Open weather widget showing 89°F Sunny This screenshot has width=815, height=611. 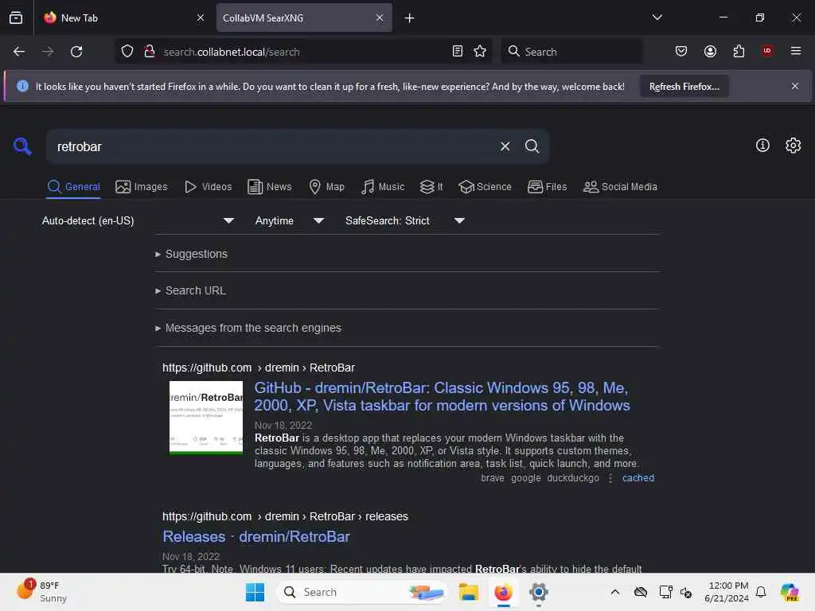click(x=41, y=592)
